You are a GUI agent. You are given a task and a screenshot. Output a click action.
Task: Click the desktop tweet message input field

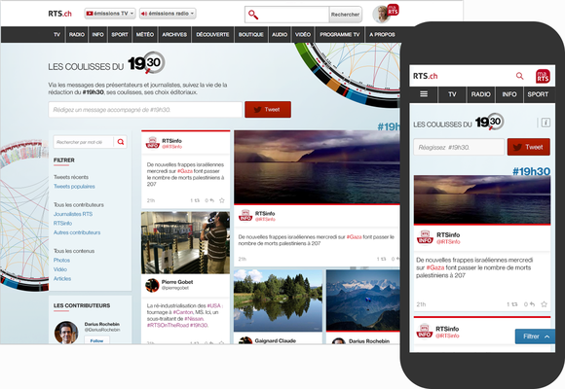[145, 110]
